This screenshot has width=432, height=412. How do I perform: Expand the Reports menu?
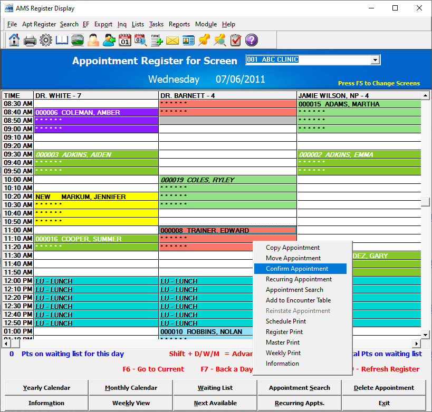point(179,24)
